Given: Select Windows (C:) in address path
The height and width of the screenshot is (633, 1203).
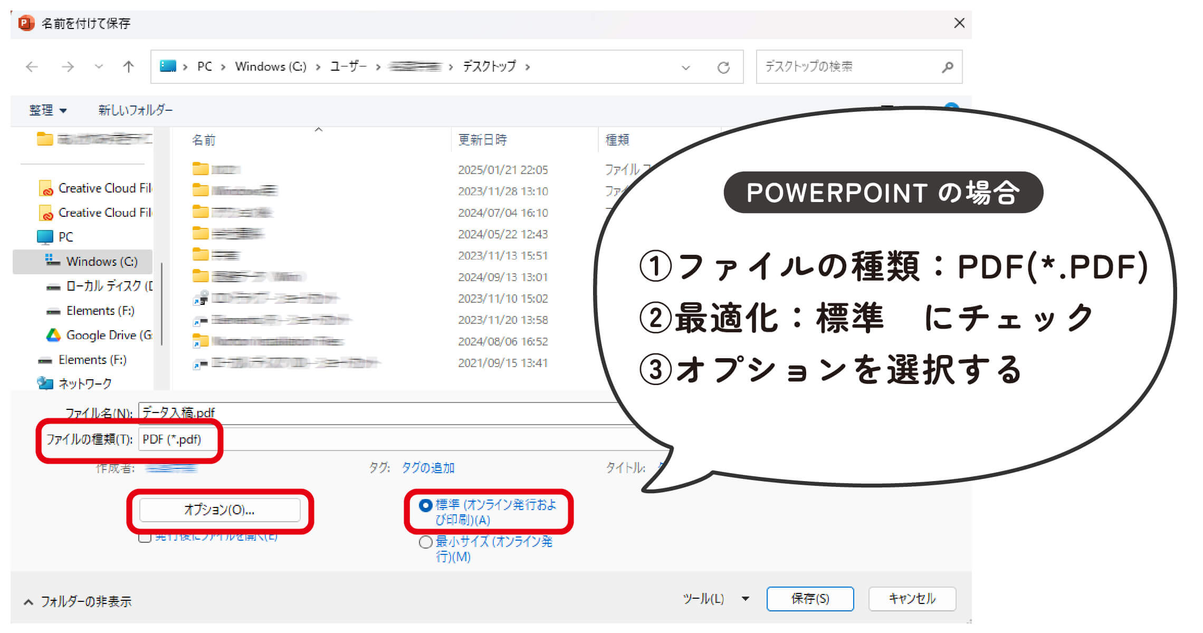Looking at the screenshot, I should (x=271, y=66).
